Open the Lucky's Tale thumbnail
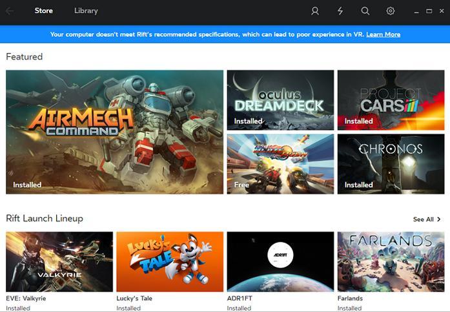 tap(170, 262)
